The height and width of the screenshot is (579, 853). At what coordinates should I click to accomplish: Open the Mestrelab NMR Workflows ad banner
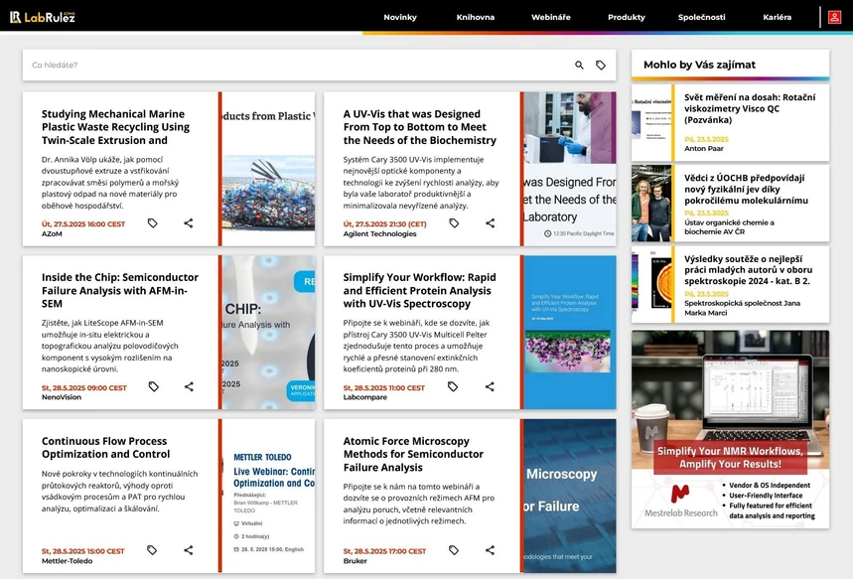pyautogui.click(x=730, y=429)
